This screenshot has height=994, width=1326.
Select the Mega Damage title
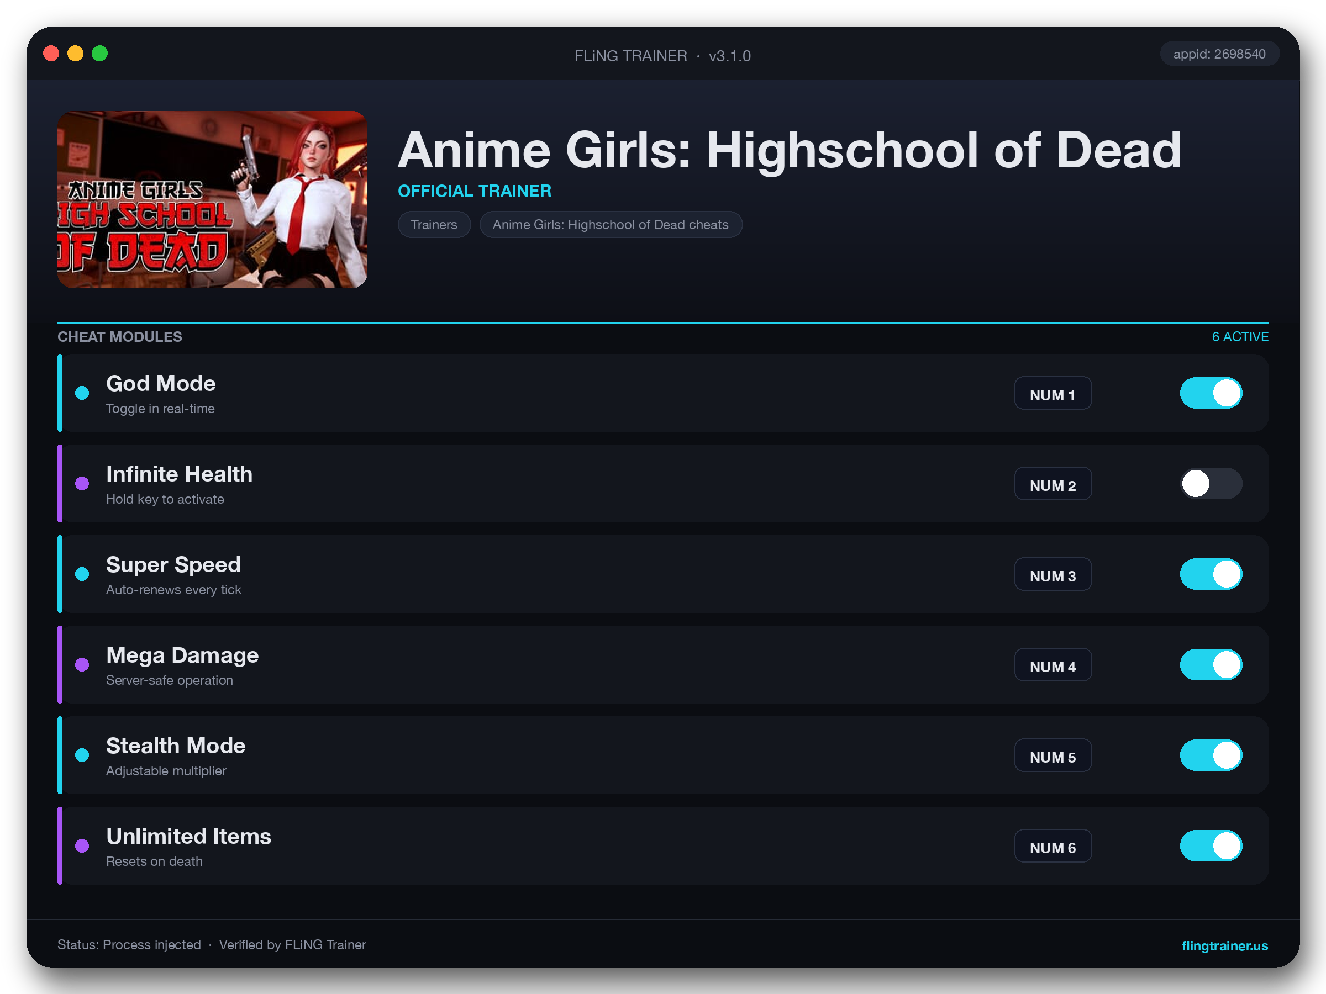(x=182, y=655)
